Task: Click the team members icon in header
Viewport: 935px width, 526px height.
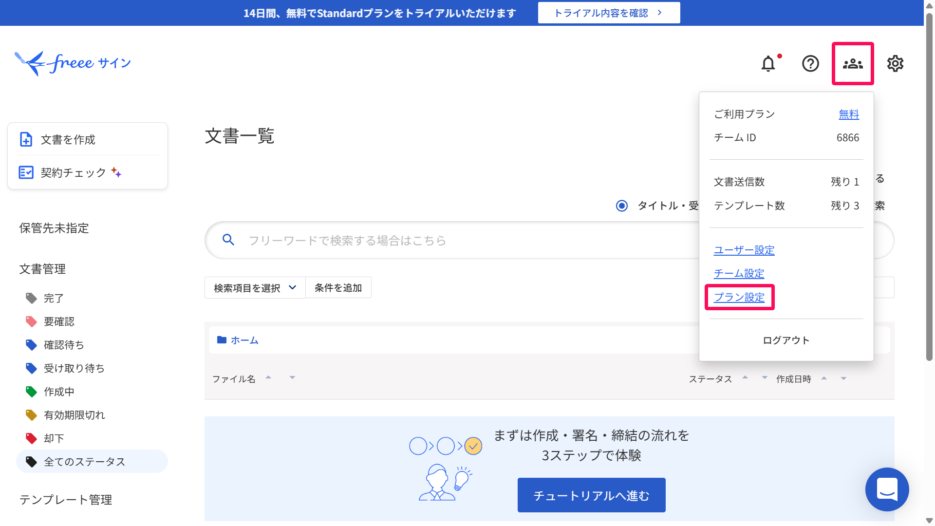Action: click(x=853, y=64)
